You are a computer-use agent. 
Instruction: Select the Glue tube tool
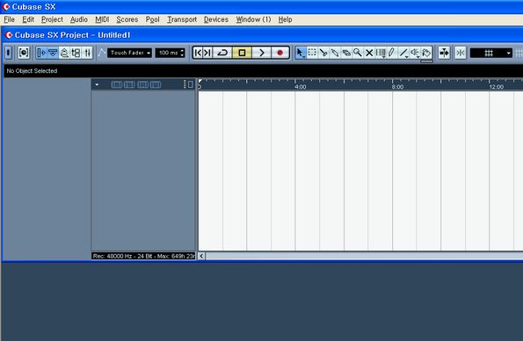tap(335, 53)
